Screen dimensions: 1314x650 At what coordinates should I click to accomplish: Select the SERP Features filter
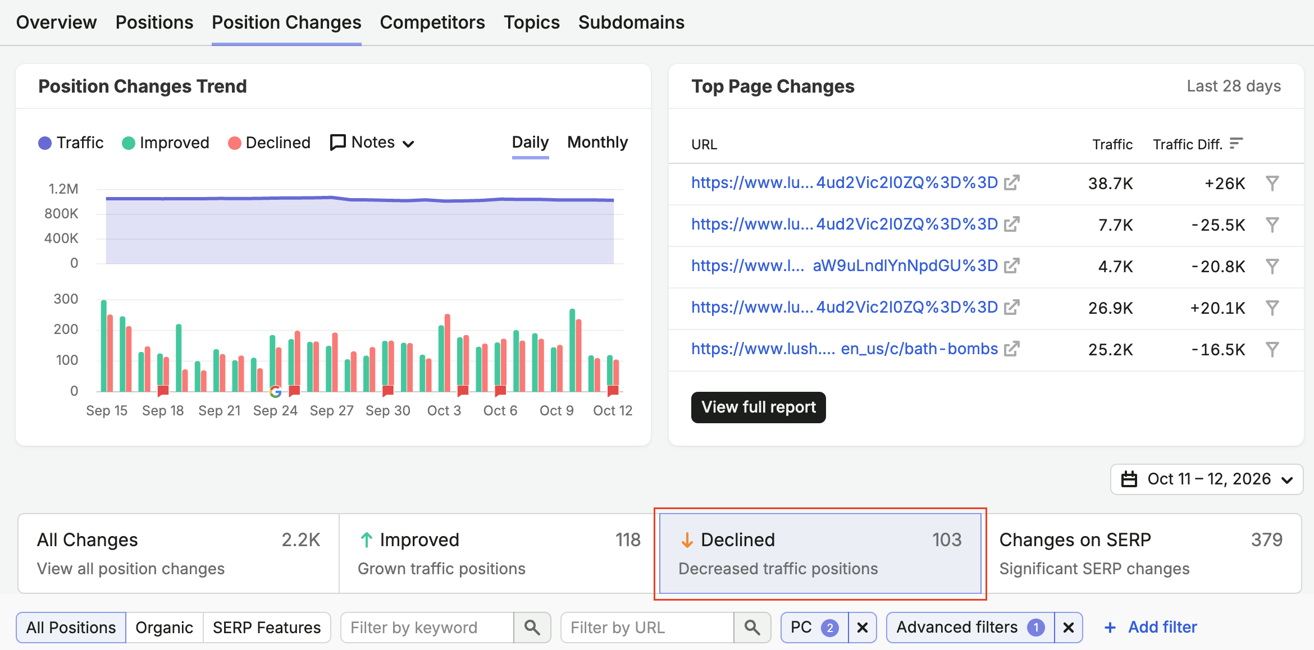pos(267,628)
